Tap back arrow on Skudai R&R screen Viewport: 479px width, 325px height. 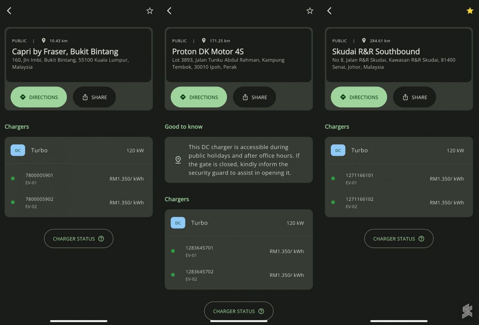click(x=329, y=11)
